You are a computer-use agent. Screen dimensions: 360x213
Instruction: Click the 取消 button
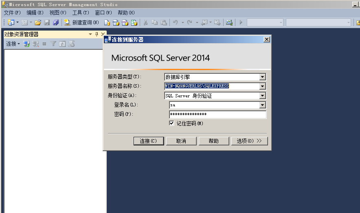181,141
